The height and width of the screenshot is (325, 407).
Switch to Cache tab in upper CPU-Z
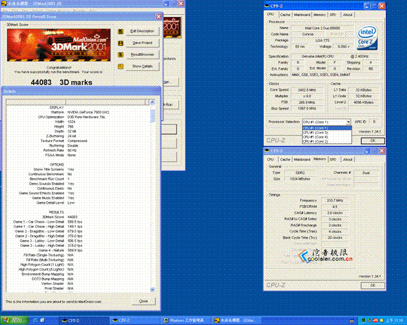[286, 15]
